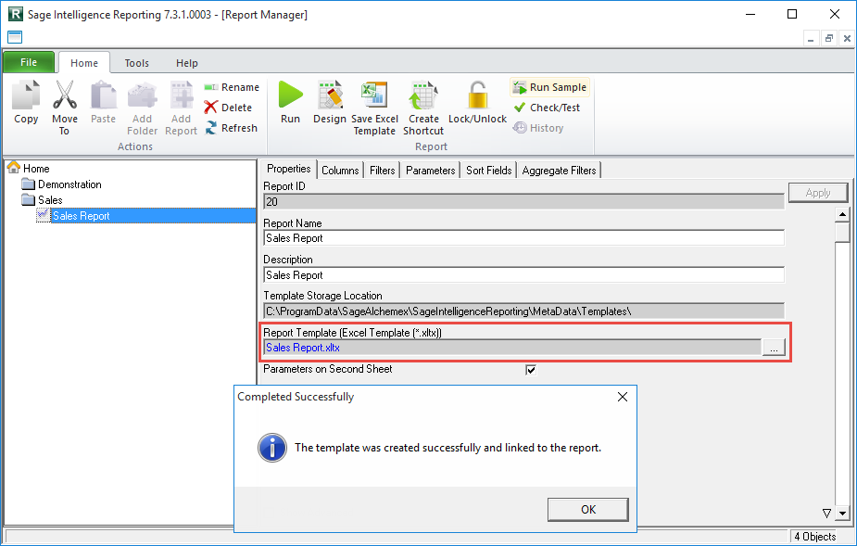Switch to the Parameters tab
This screenshot has height=546, width=857.
(x=430, y=171)
